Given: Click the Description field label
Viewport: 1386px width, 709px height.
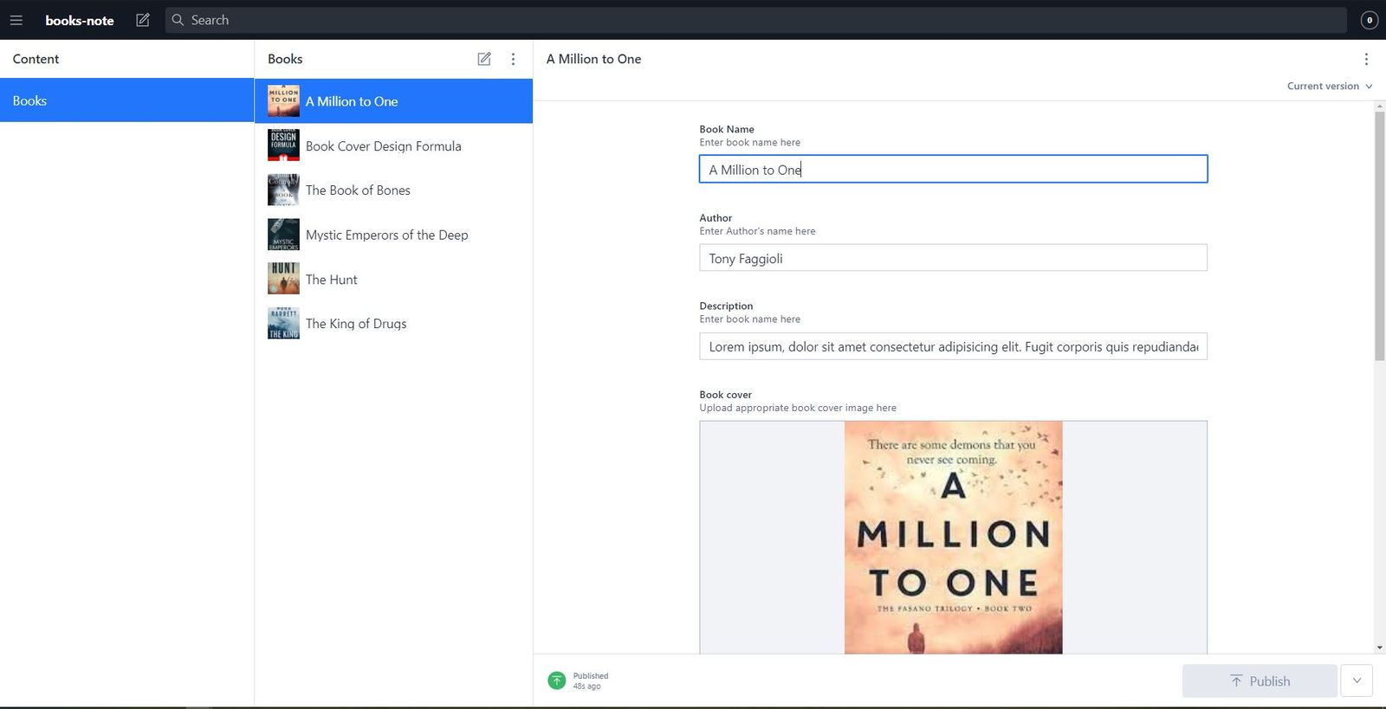Looking at the screenshot, I should click(726, 306).
